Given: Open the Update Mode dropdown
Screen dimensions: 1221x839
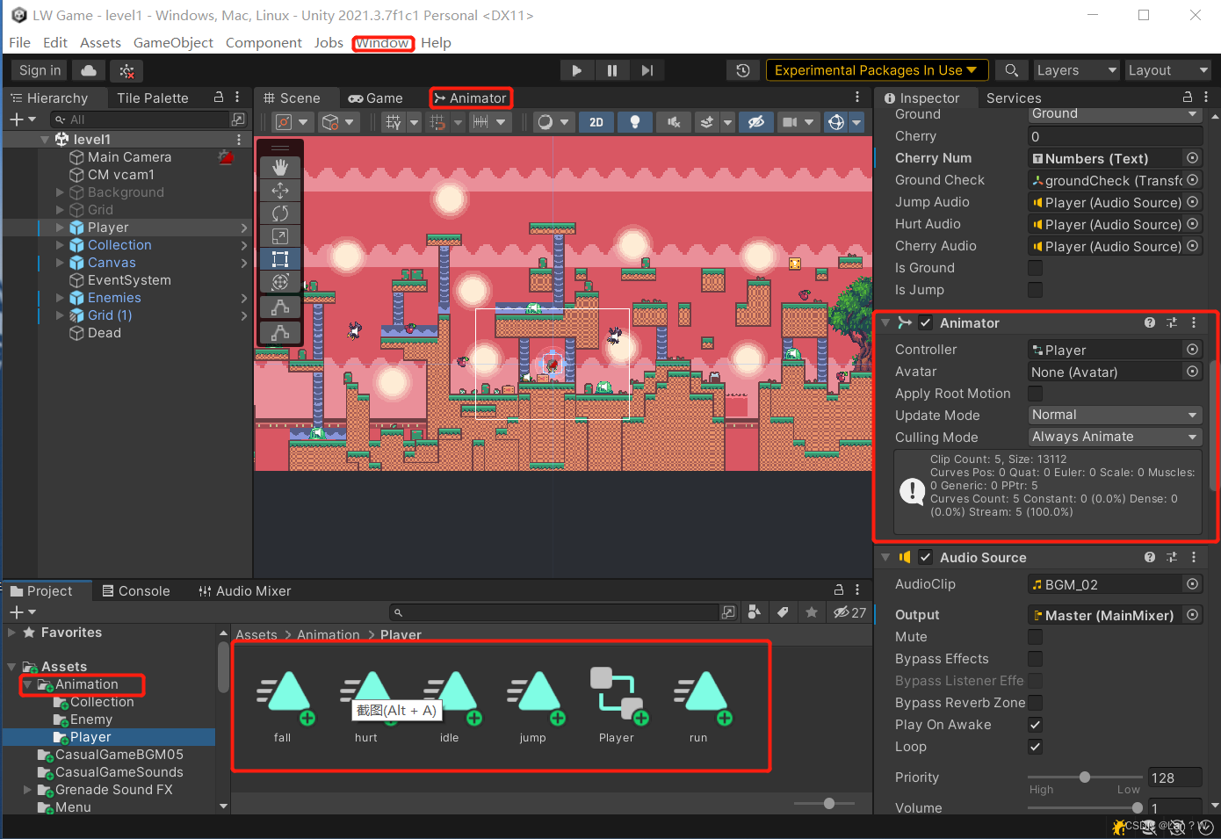Looking at the screenshot, I should (x=1115, y=415).
